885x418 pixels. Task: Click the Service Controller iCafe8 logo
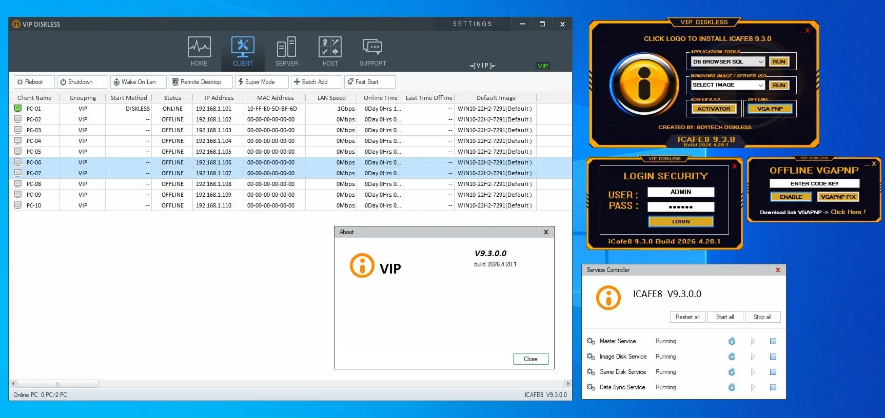(608, 297)
